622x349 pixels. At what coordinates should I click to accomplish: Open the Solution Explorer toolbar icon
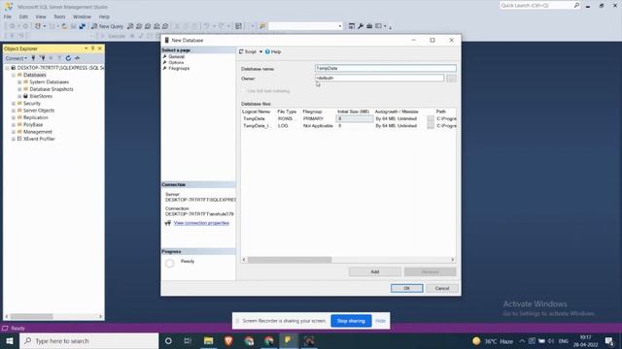click(352, 26)
